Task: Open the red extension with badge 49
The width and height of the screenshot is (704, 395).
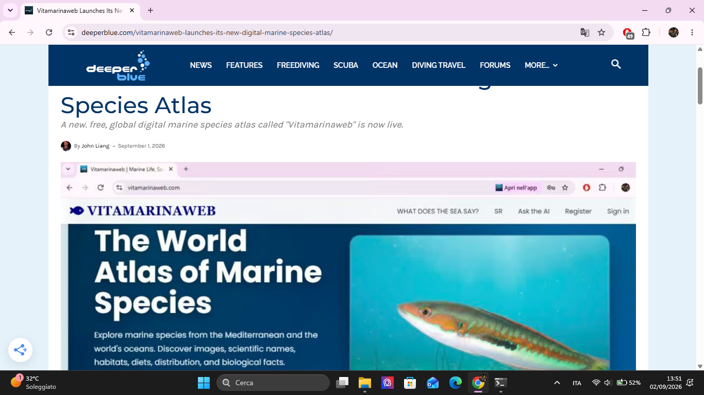Action: (x=628, y=33)
